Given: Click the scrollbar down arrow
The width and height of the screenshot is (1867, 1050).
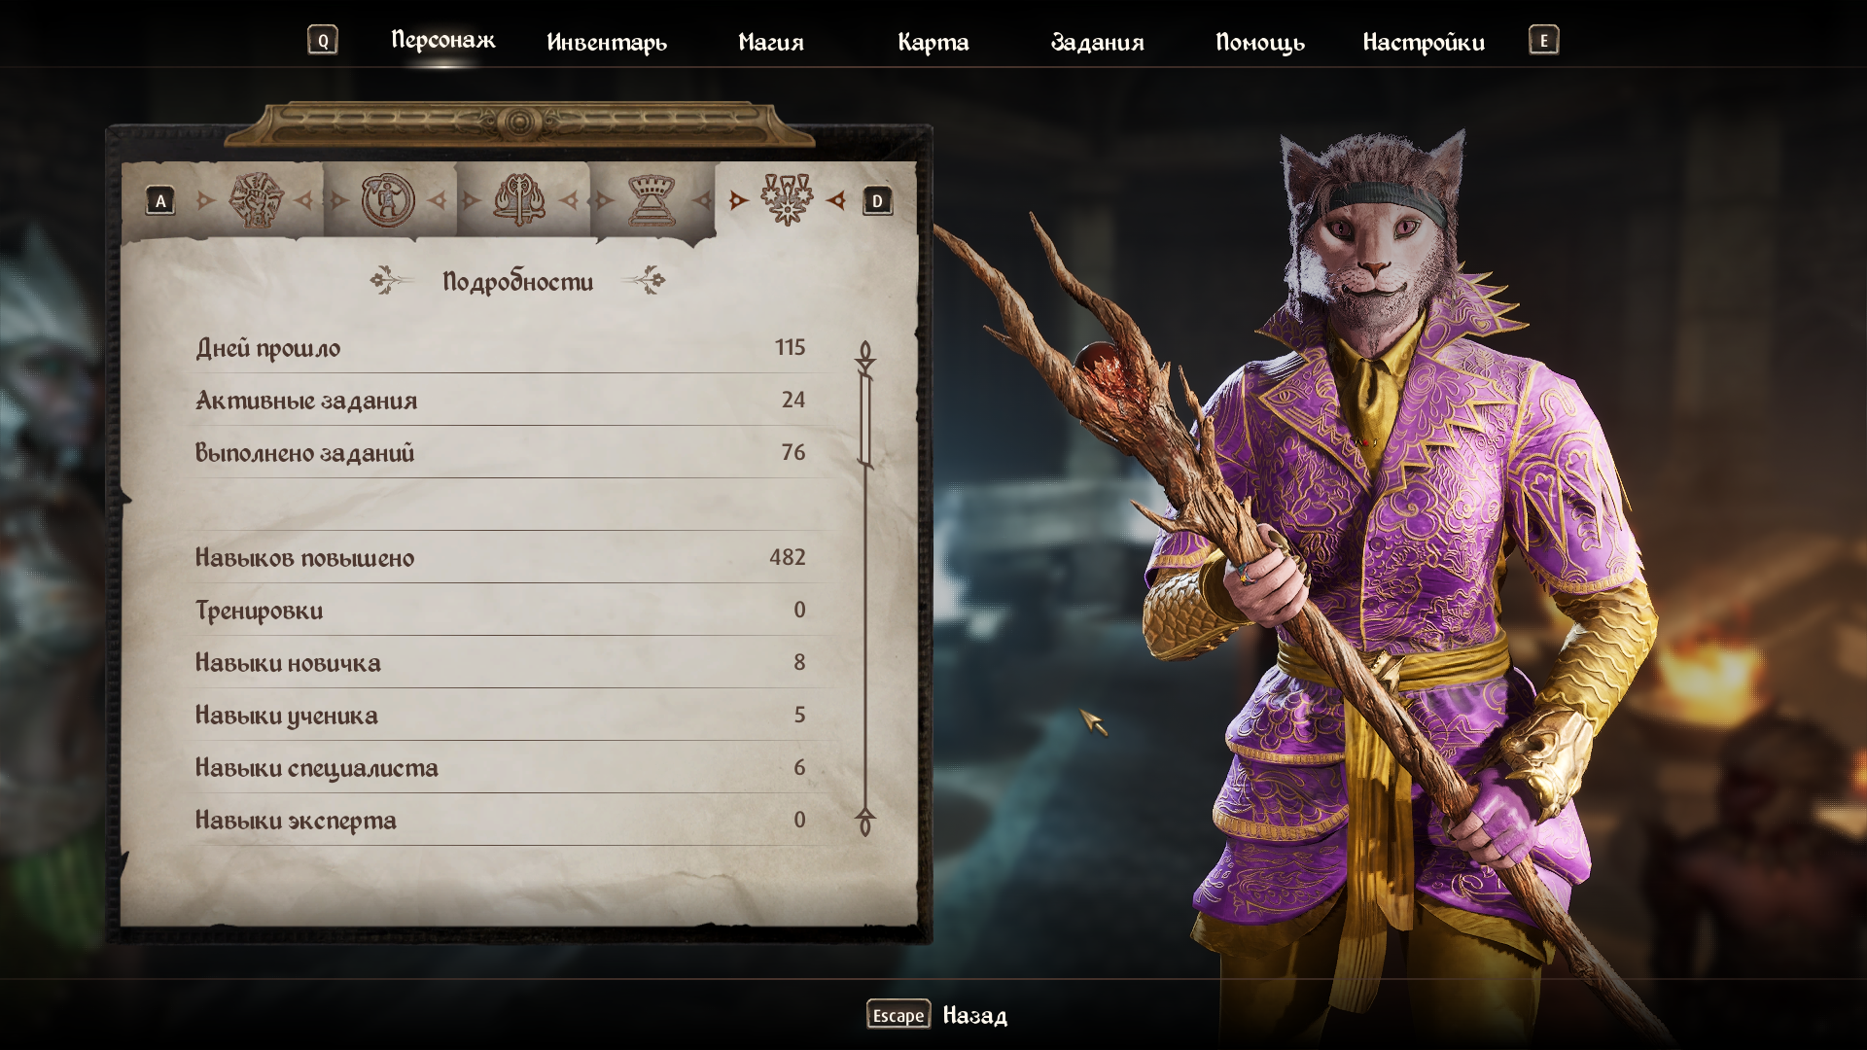Looking at the screenshot, I should coord(865,821).
